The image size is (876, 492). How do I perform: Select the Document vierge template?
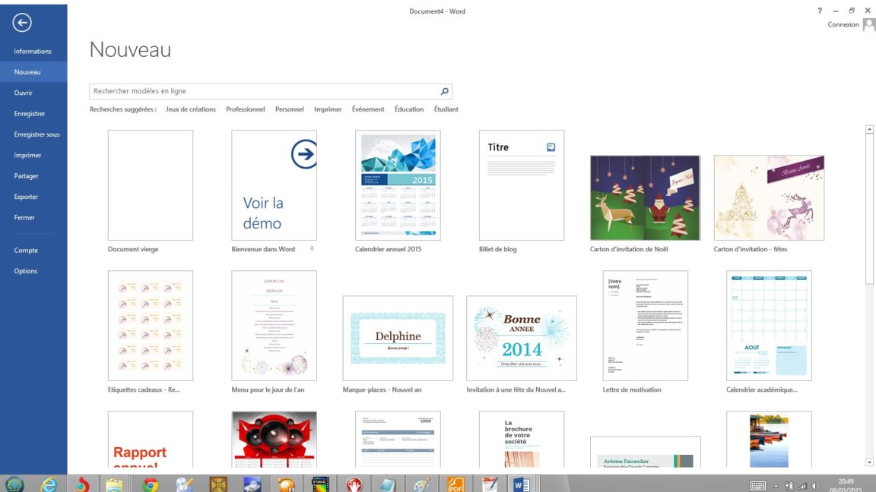151,185
